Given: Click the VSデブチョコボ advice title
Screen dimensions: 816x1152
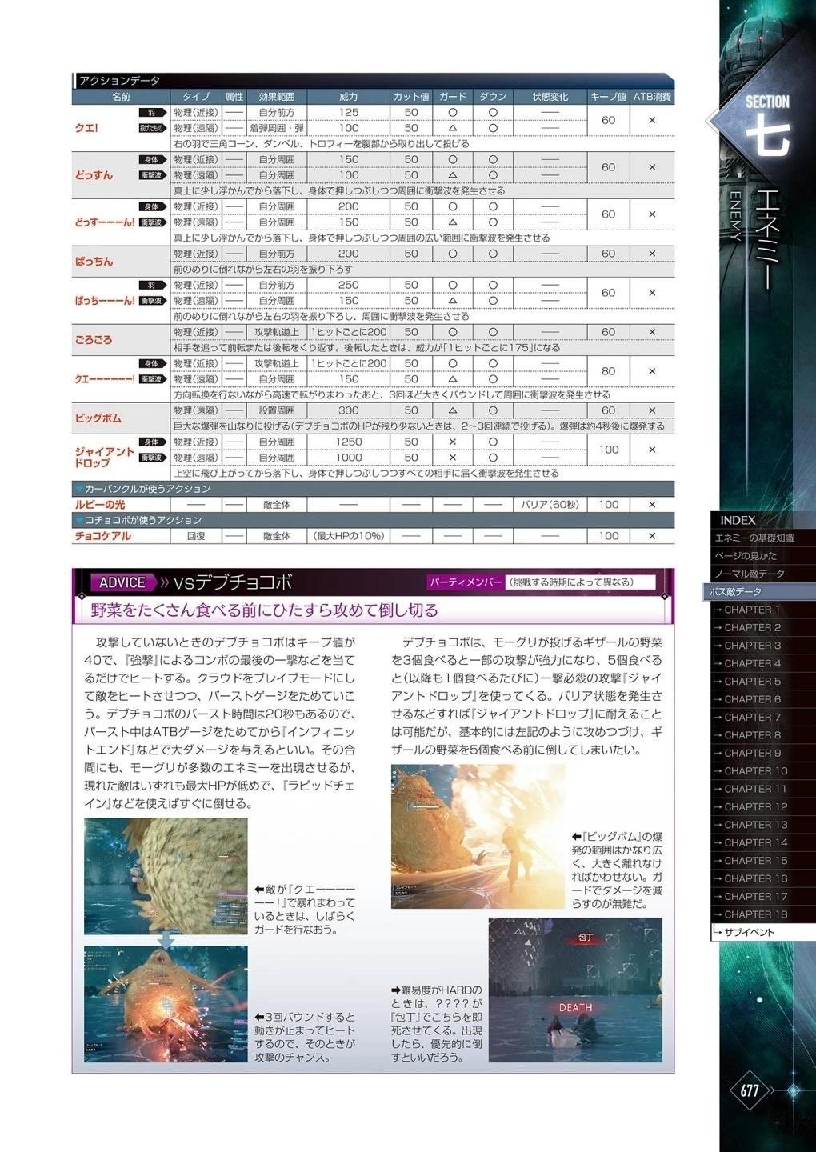Looking at the screenshot, I should (232, 582).
